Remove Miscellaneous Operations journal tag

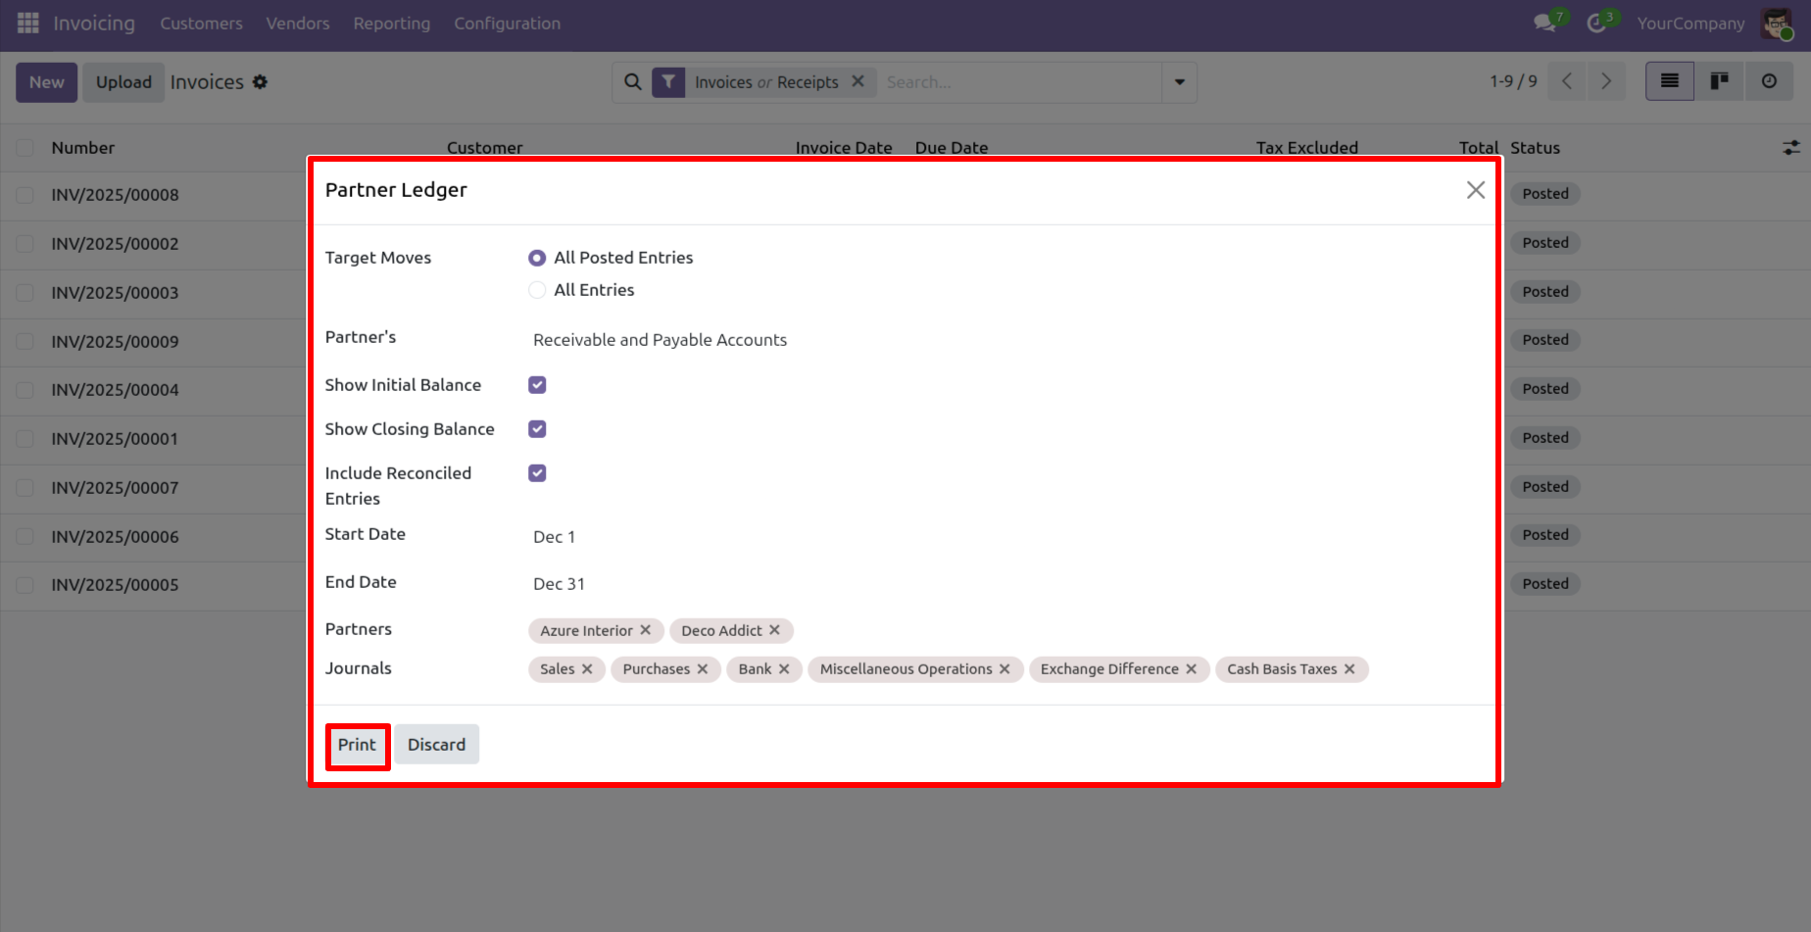click(x=1004, y=669)
